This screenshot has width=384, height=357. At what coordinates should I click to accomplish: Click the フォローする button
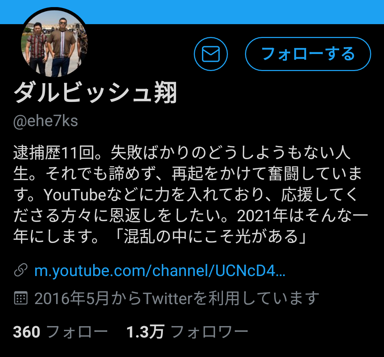point(308,54)
